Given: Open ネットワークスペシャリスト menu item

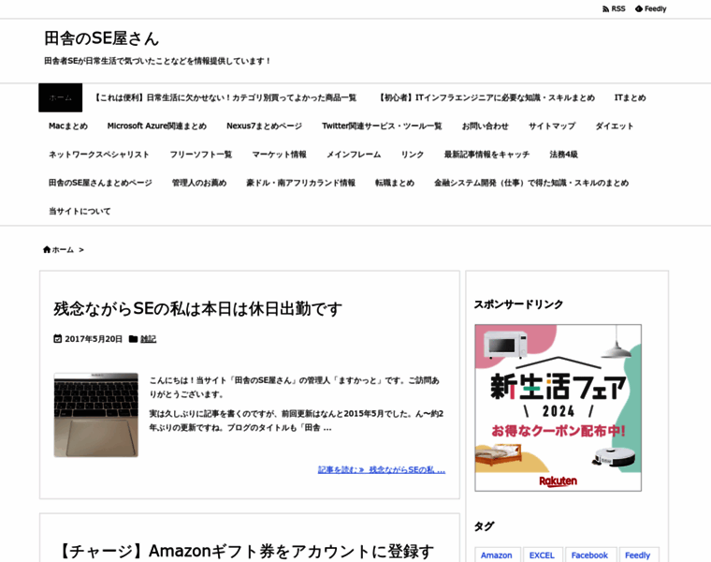Looking at the screenshot, I should tap(99, 155).
